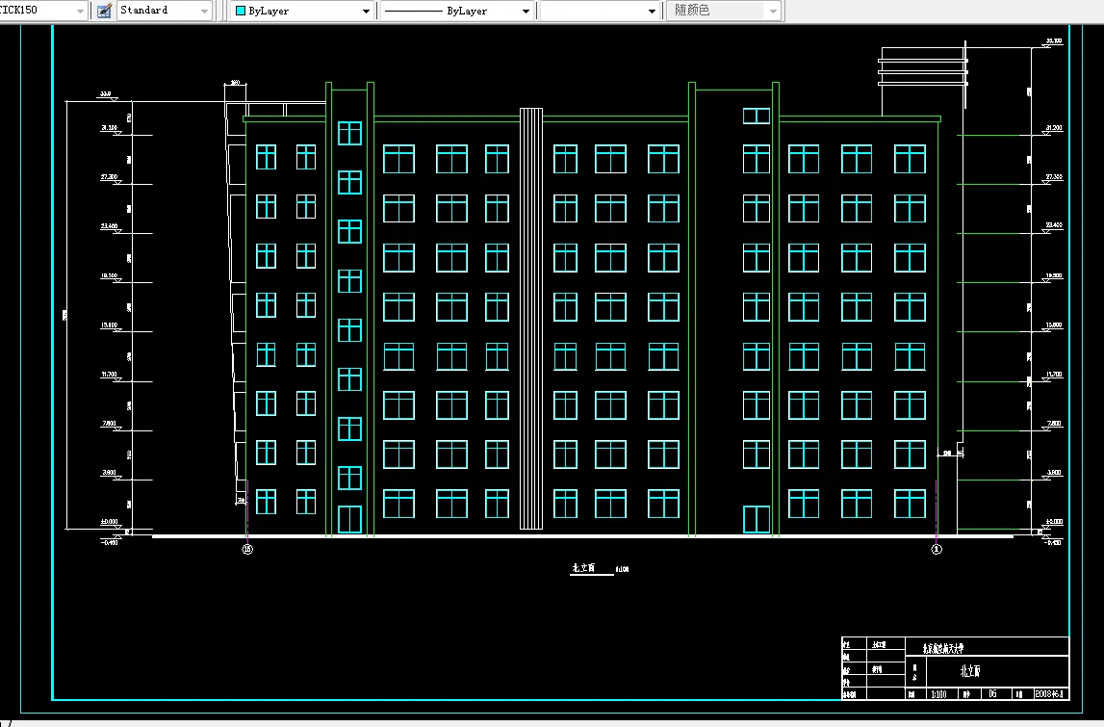
Task: Select the 北立面 text in title block
Action: (970, 671)
